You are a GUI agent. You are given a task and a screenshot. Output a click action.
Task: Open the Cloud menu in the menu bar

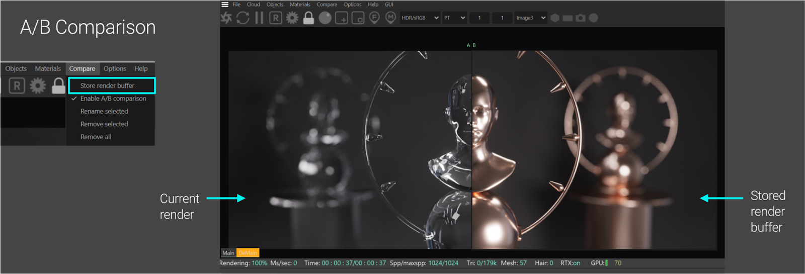(x=253, y=5)
